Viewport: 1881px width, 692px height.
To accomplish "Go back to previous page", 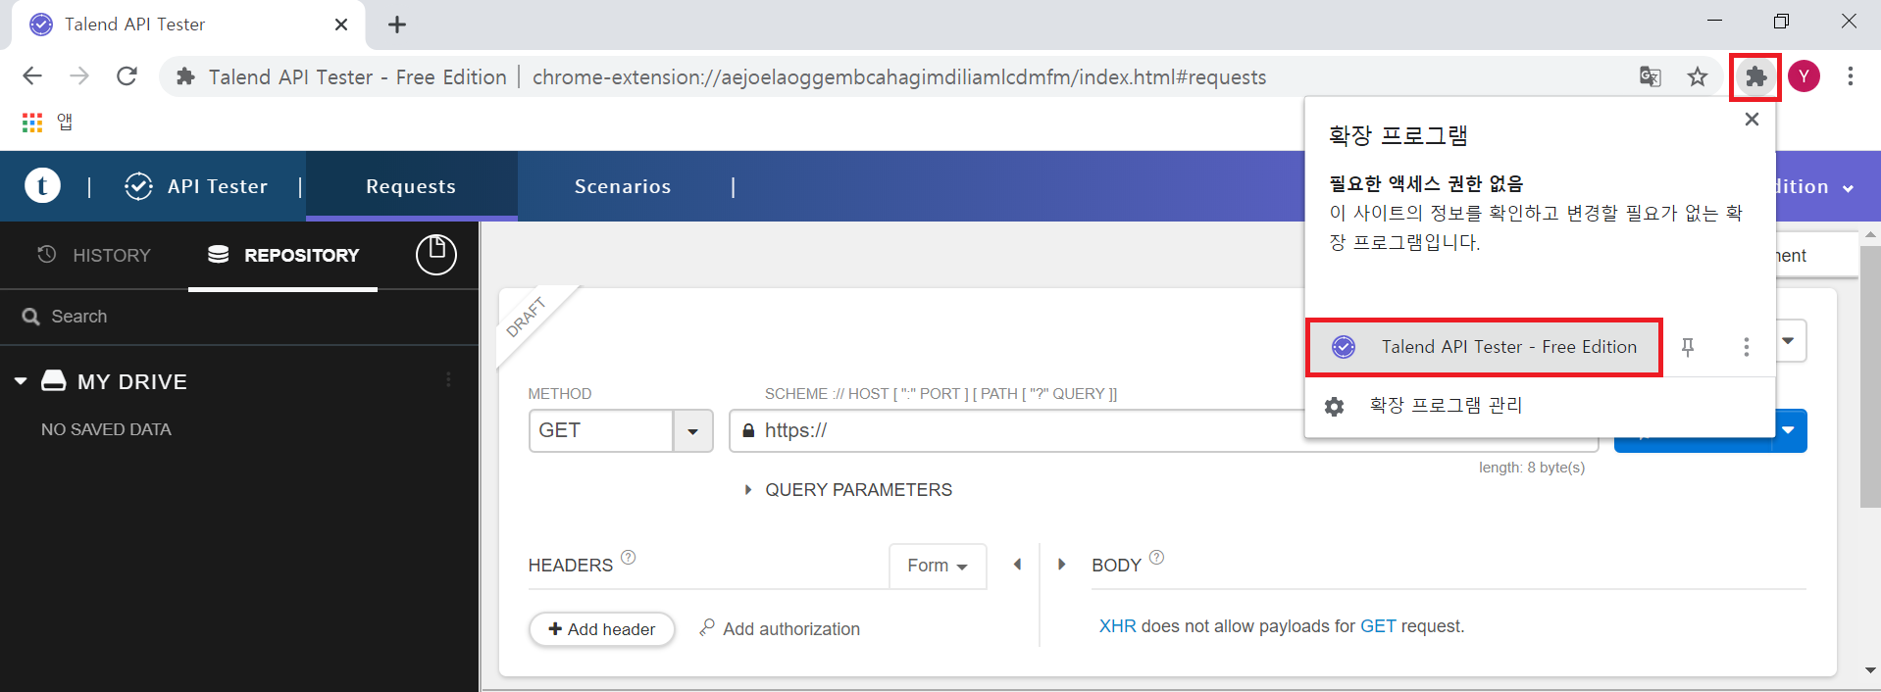I will coord(32,76).
